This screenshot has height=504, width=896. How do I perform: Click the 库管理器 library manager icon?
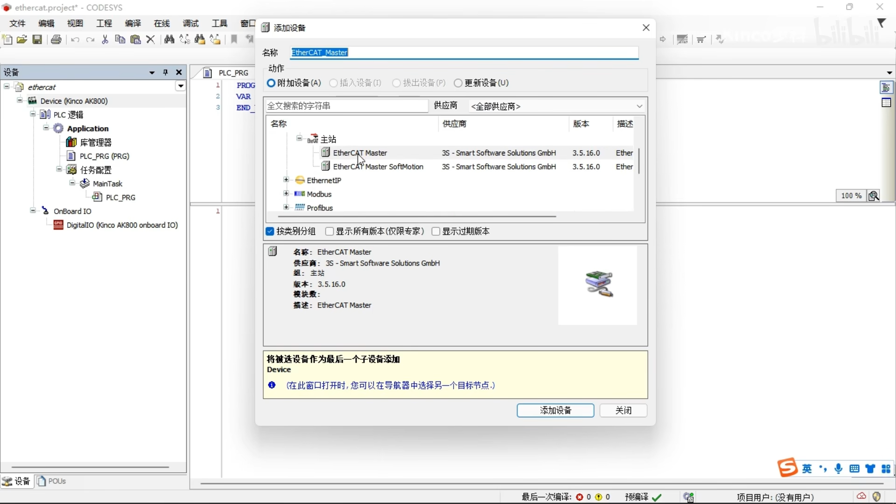pyautogui.click(x=71, y=141)
